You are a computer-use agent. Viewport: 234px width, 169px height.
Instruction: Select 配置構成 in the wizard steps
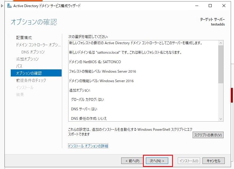click(x=24, y=38)
